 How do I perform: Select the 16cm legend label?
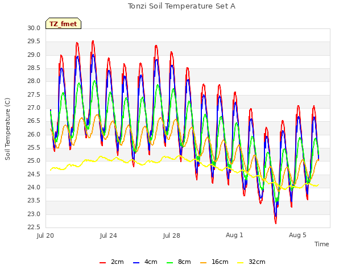pyautogui.click(x=220, y=262)
